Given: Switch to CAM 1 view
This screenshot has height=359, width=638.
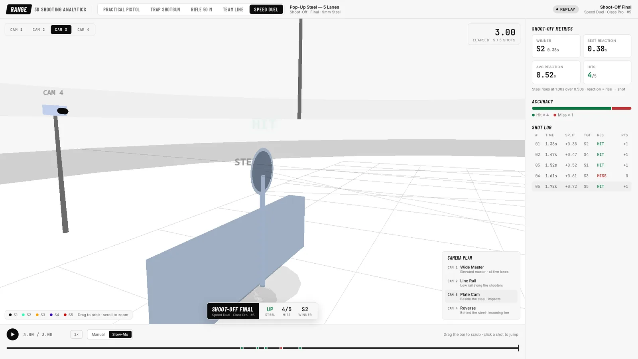Looking at the screenshot, I should (x=16, y=30).
